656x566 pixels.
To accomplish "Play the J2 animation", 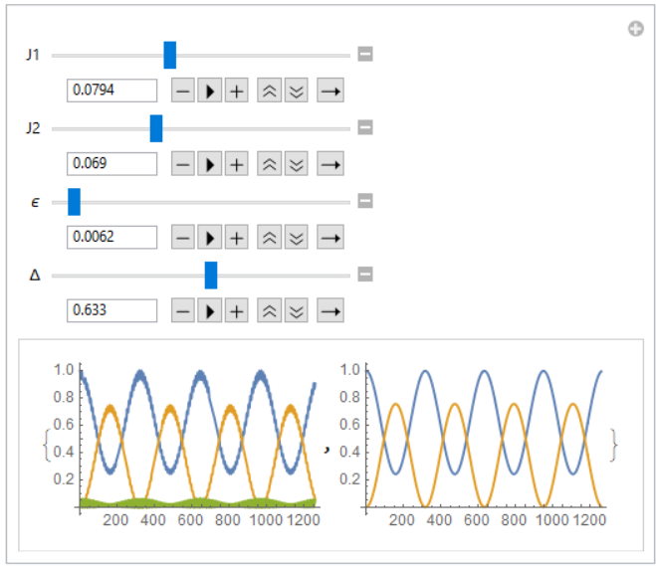I will coord(210,164).
